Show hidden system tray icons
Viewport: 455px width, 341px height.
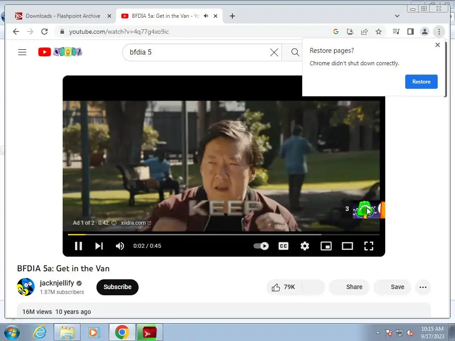(378, 333)
